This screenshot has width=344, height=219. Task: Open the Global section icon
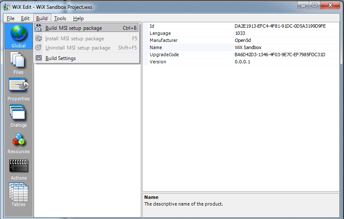point(19,35)
